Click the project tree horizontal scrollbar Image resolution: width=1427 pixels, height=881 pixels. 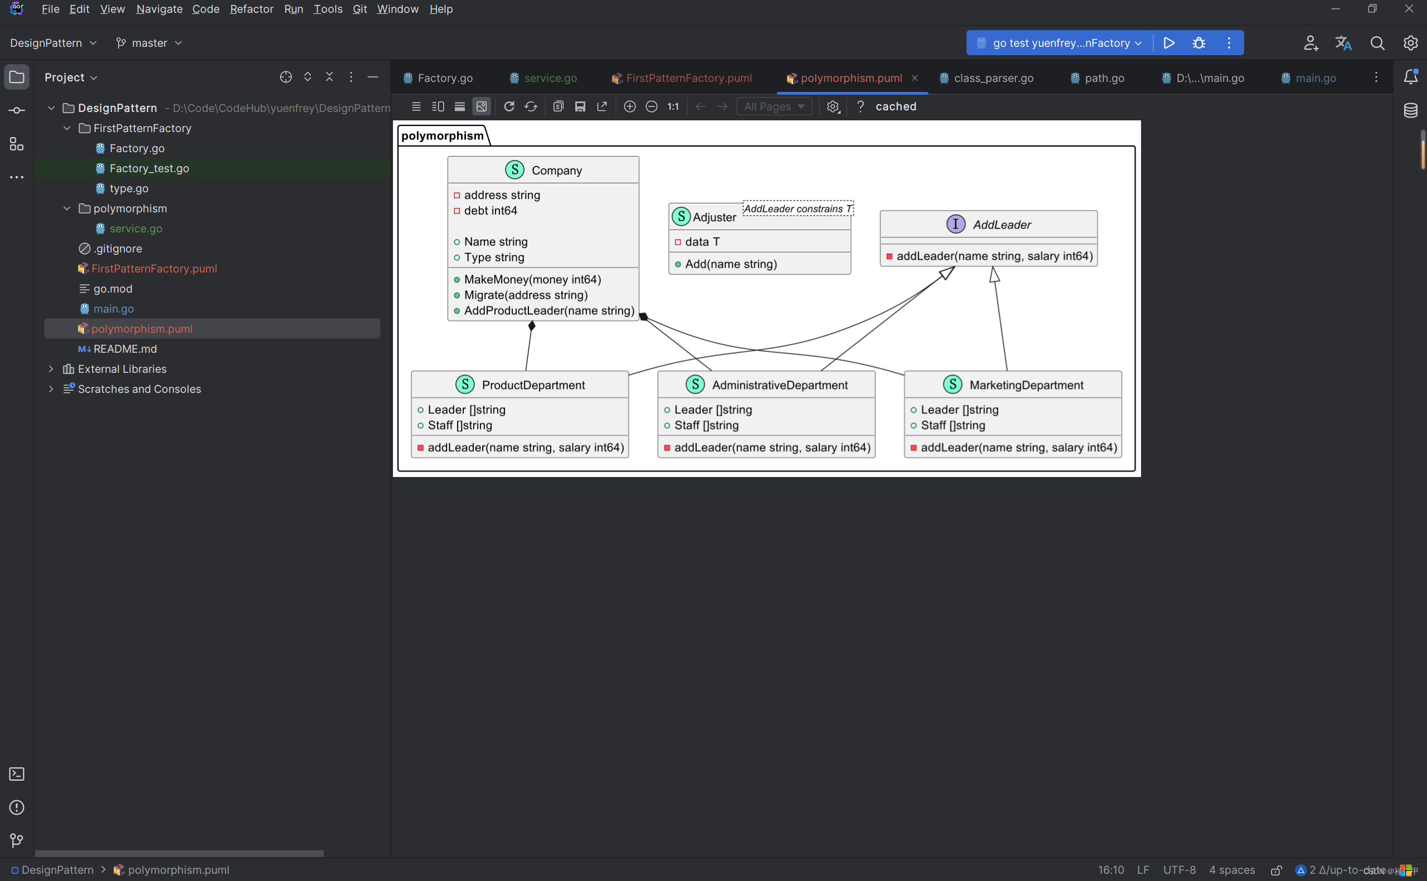[179, 853]
